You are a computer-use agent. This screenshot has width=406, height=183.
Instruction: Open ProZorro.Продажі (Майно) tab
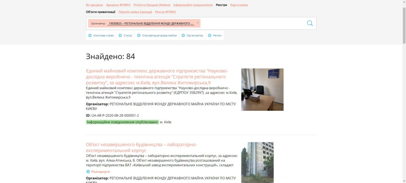152,5
